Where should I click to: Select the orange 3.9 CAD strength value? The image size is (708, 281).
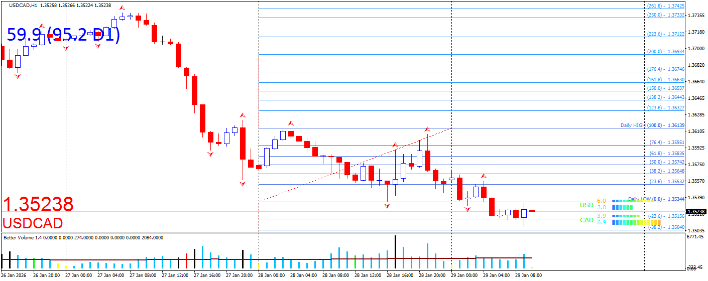click(601, 216)
